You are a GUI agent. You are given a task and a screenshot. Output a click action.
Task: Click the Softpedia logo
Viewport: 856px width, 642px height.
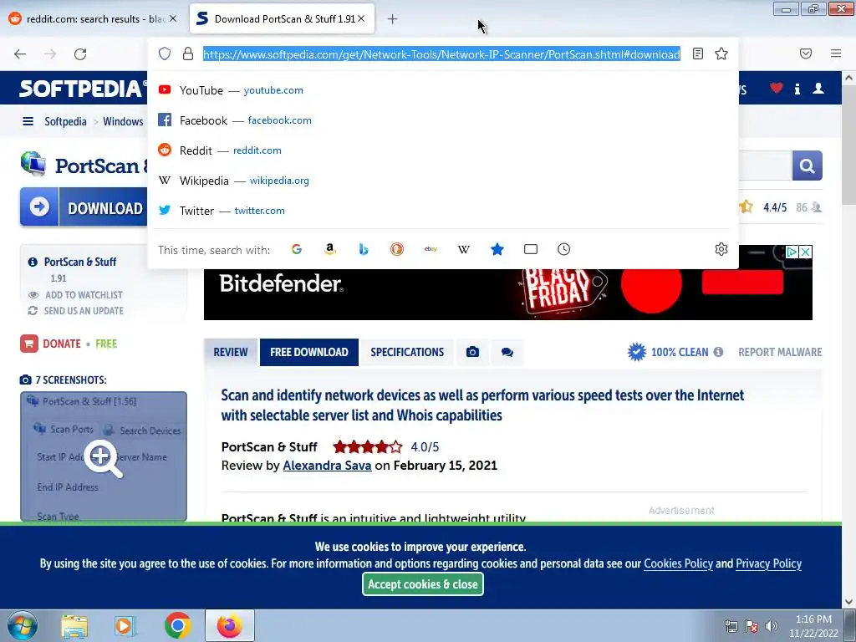coord(82,89)
